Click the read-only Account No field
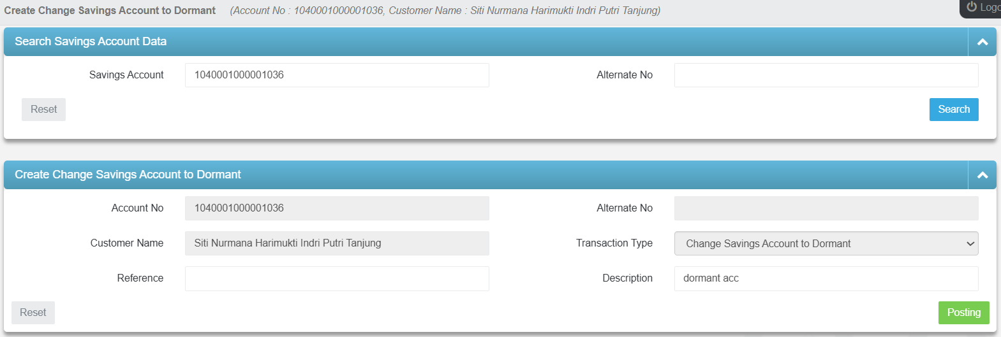 point(337,208)
